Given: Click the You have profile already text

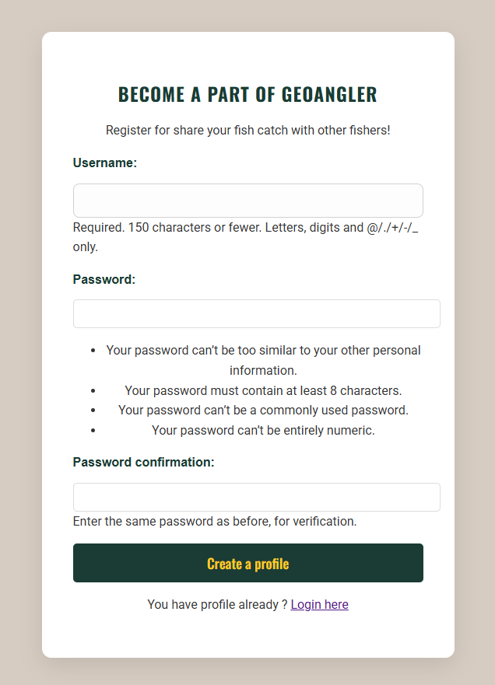Looking at the screenshot, I should pyautogui.click(x=218, y=604).
